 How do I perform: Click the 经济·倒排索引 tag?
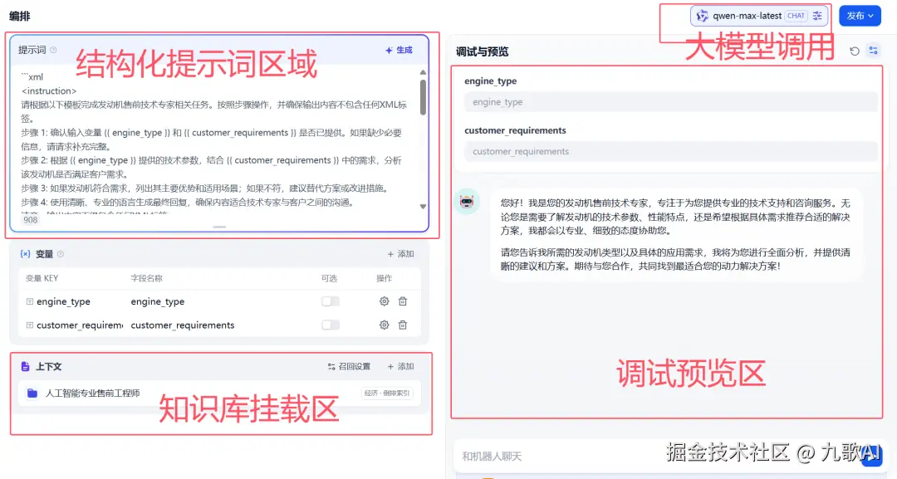coord(387,393)
